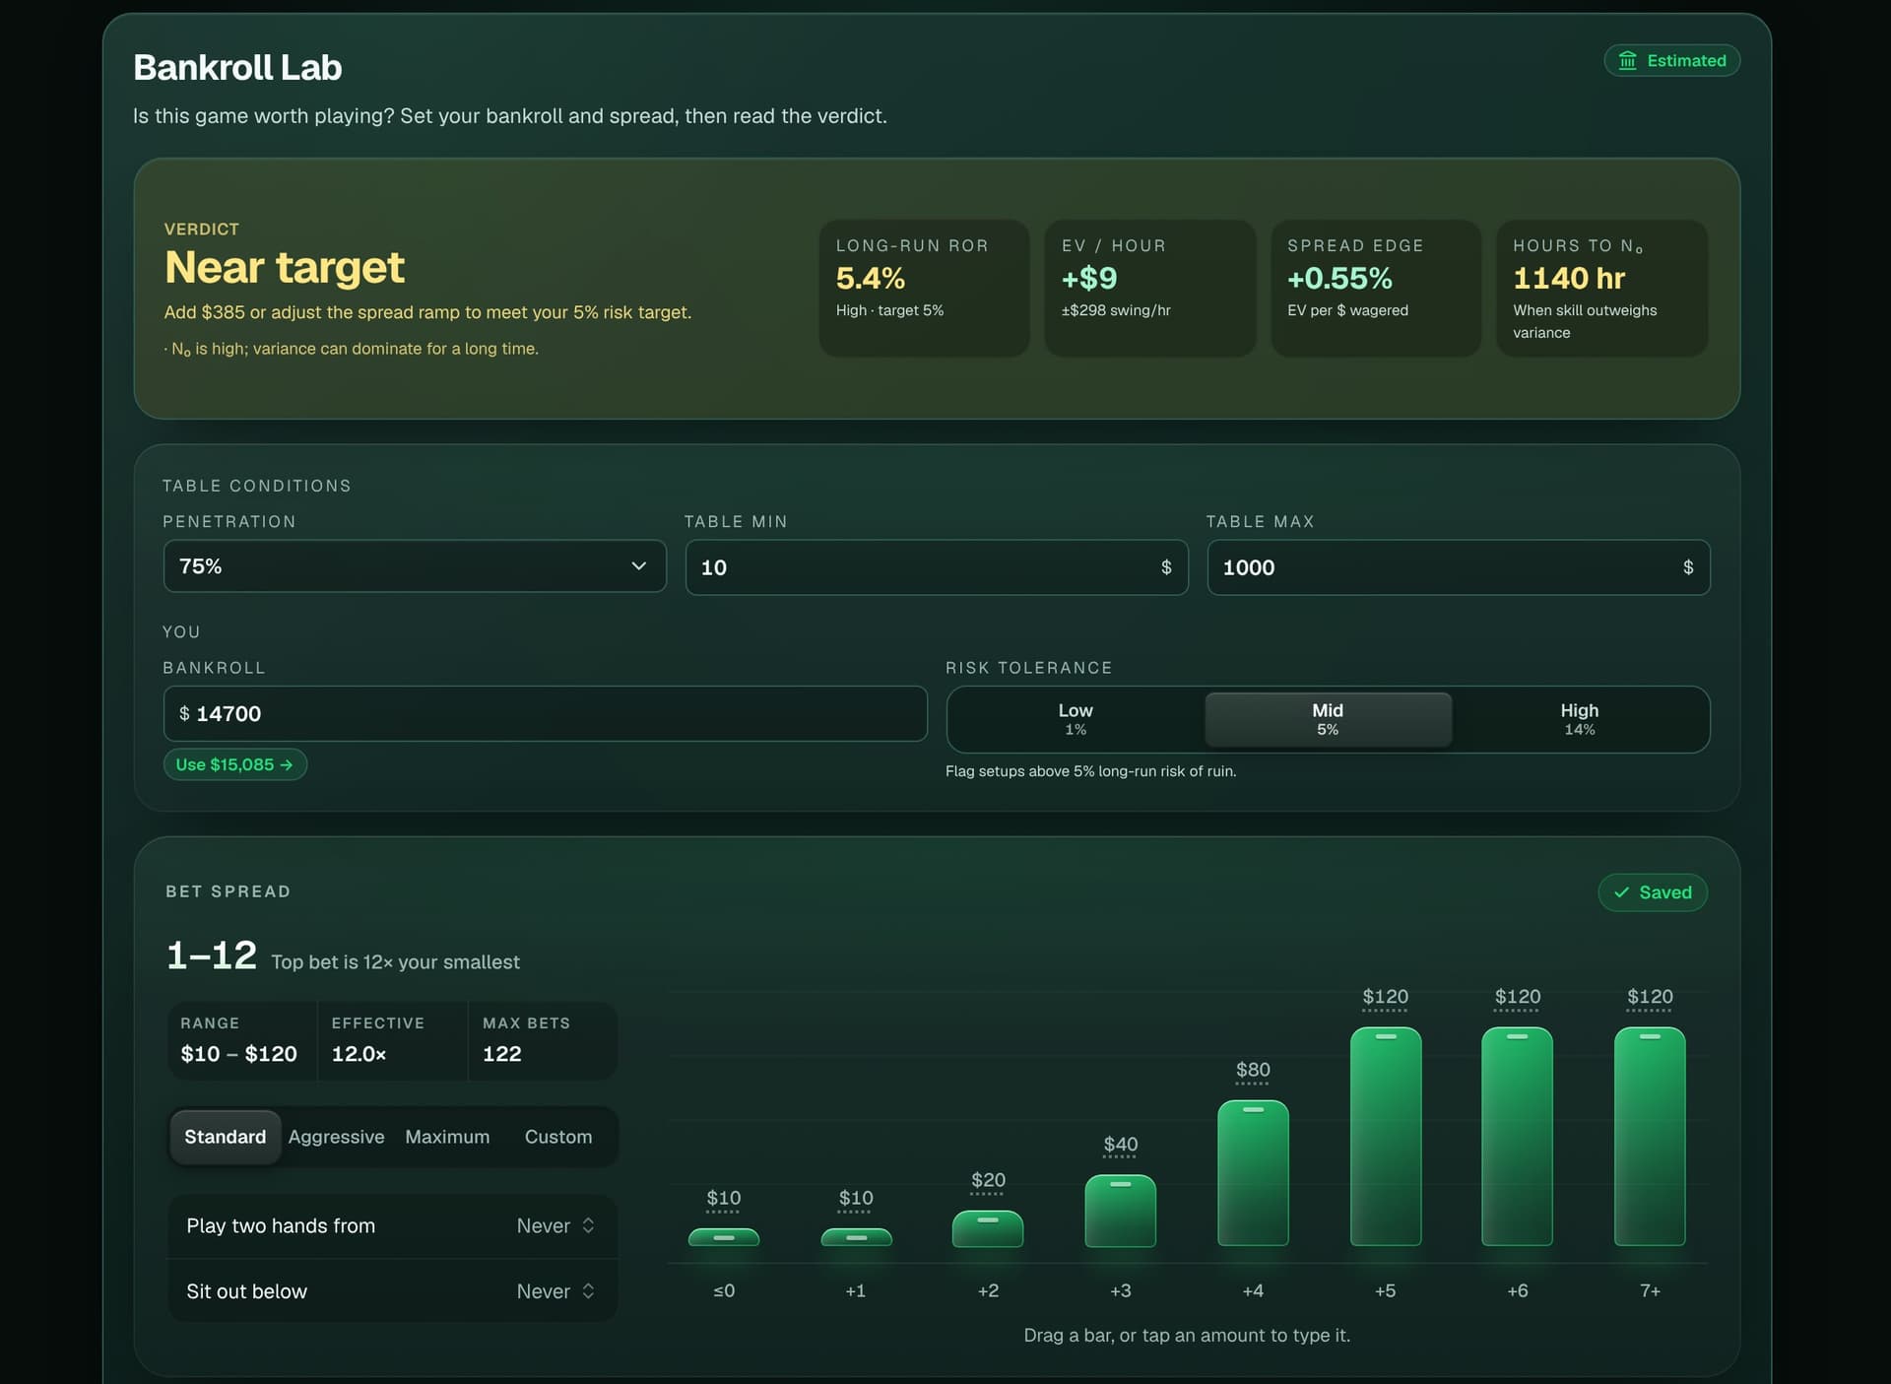Viewport: 1891px width, 1384px height.
Task: Click the Spread Edge +0.55% card
Action: [1376, 288]
